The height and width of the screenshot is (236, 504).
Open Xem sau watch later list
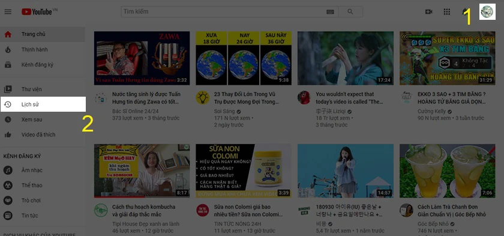(43, 120)
